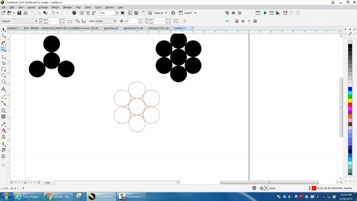357x201 pixels.
Task: Expand the page size Custom dropdown
Action: (36, 21)
